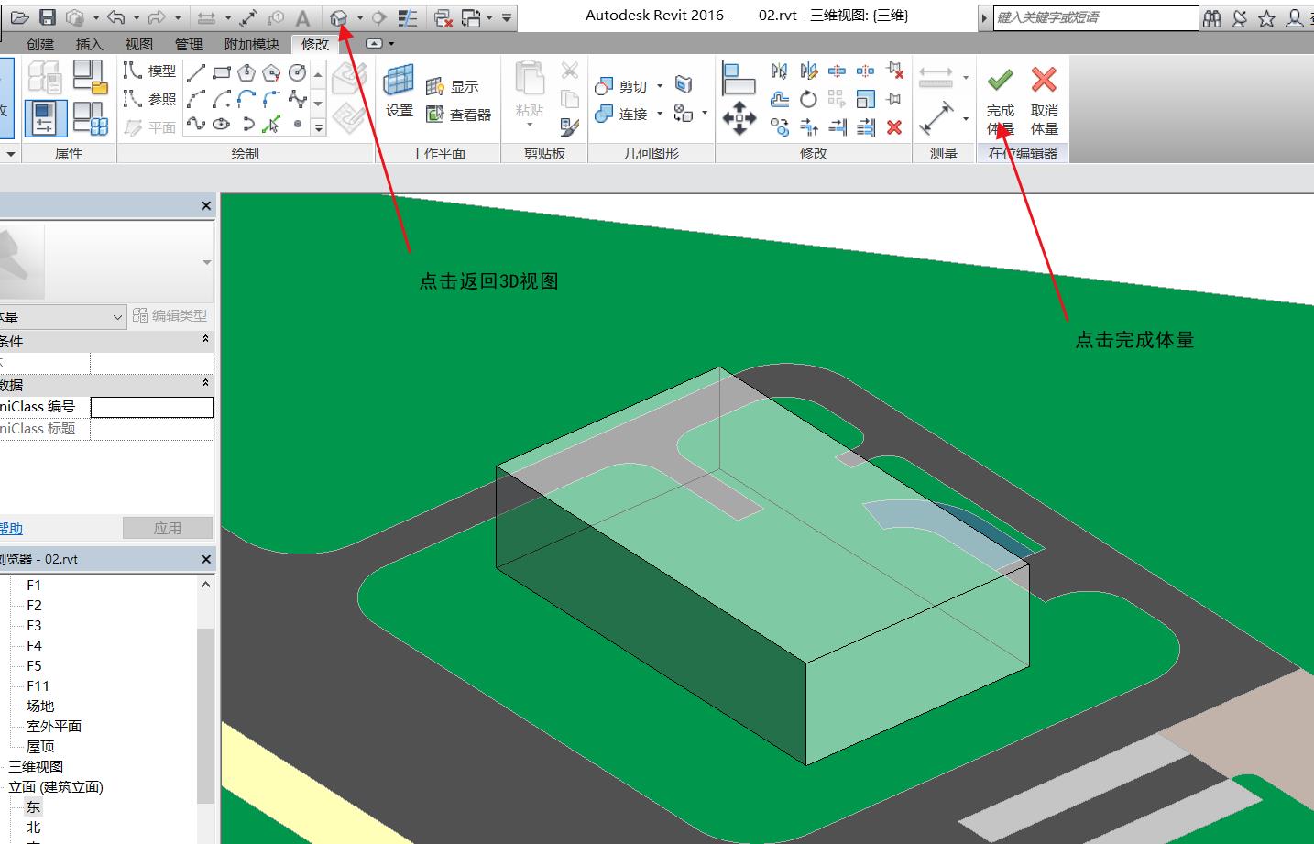Activate the 旋转 (Rotate) modify tool
Viewport: 1314px width, 844px height.
click(807, 99)
